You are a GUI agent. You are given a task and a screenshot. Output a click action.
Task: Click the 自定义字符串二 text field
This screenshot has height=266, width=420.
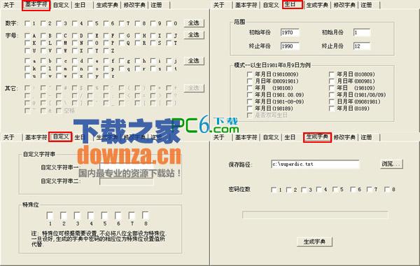[x=127, y=181]
